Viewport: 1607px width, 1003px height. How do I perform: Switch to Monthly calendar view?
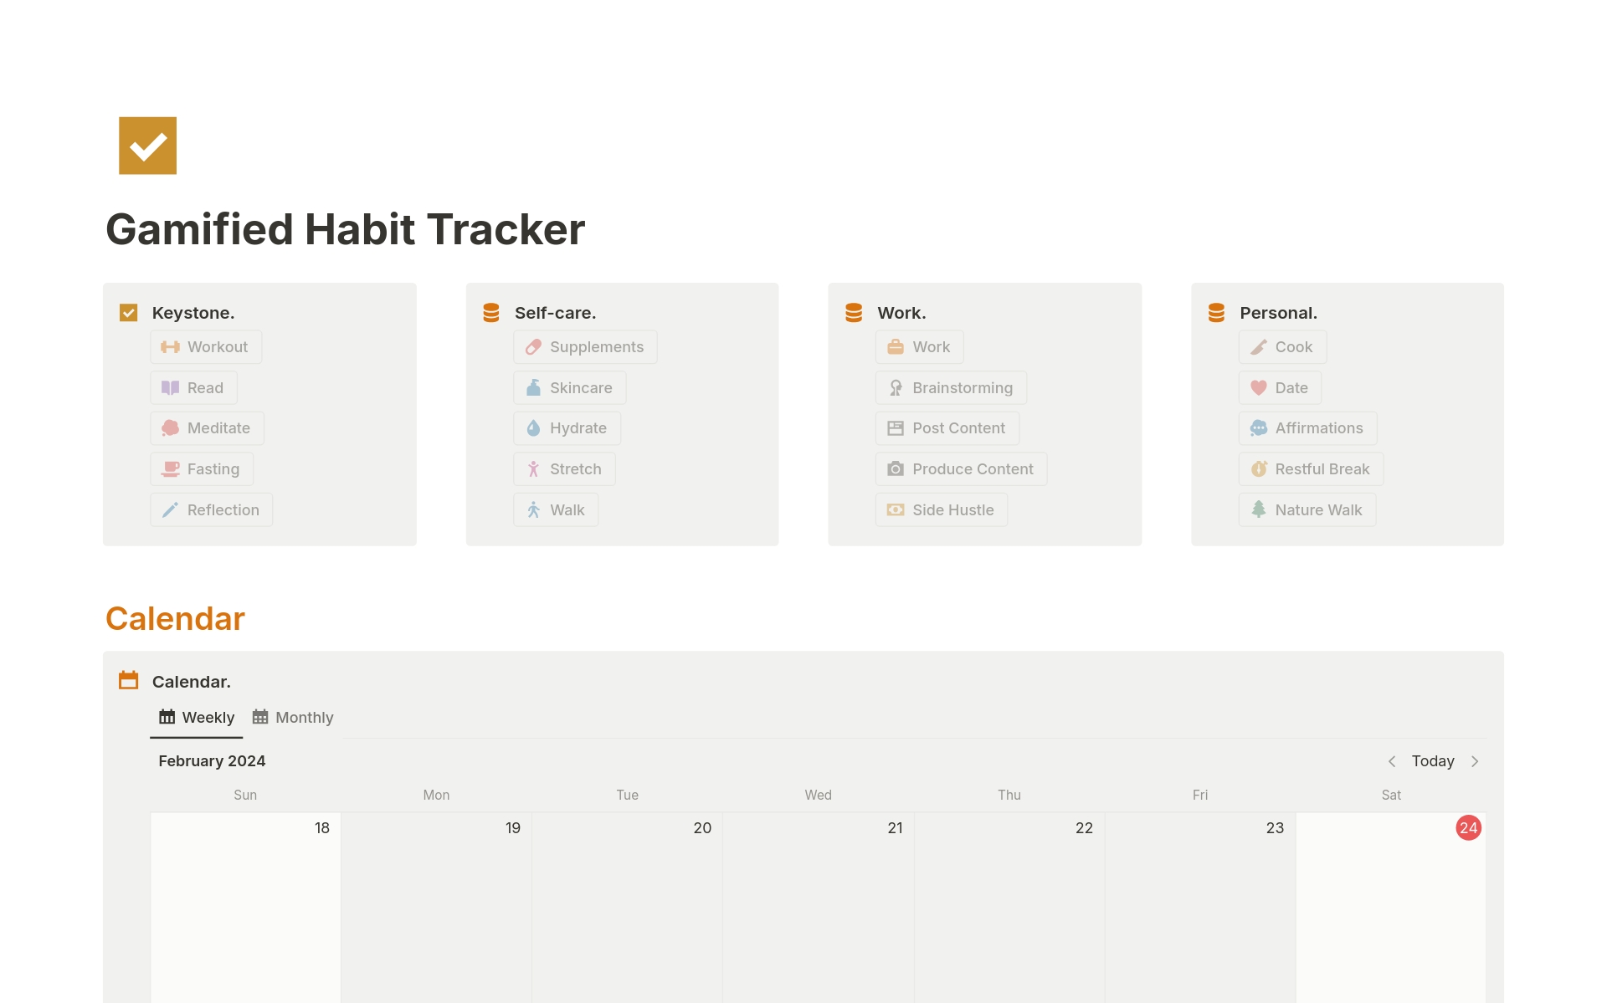295,716
